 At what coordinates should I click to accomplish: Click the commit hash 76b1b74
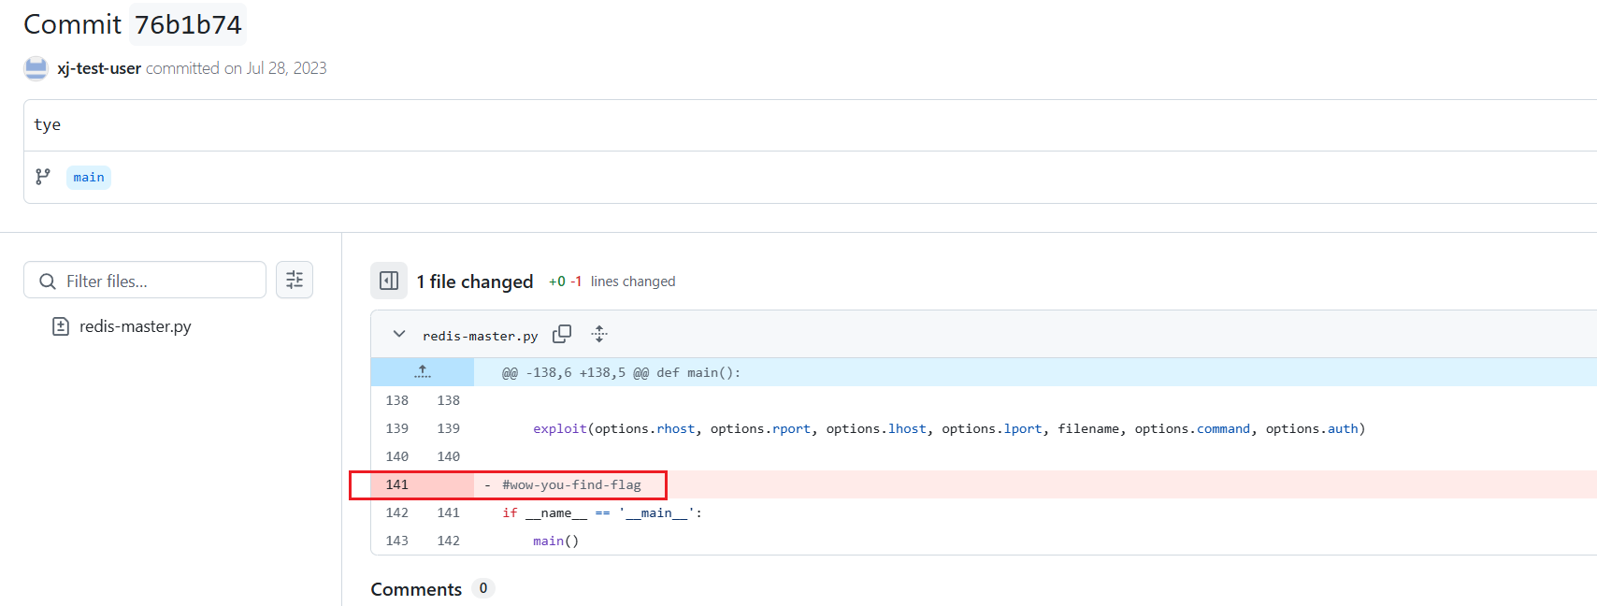(188, 25)
